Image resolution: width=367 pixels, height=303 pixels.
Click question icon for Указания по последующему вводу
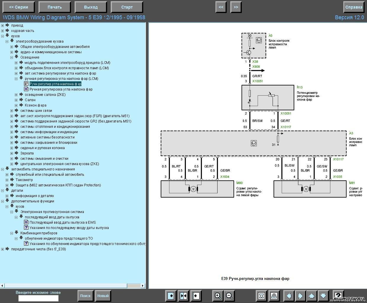(x=26, y=228)
